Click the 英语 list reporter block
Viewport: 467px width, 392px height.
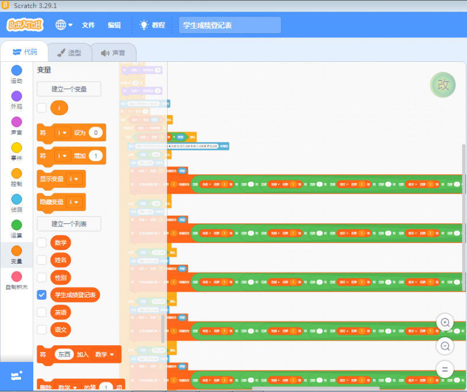point(61,312)
